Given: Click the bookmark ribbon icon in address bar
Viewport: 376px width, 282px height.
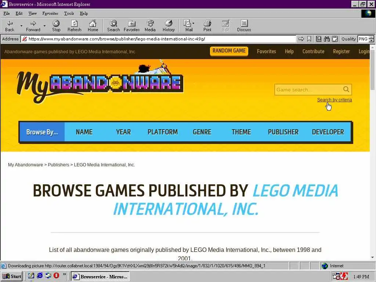Looking at the screenshot, I should [309, 39].
